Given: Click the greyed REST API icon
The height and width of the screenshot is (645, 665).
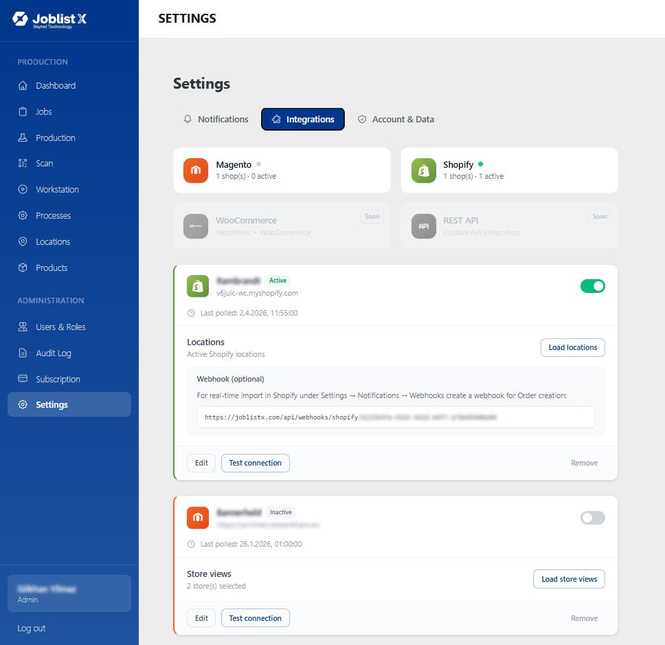Looking at the screenshot, I should [424, 226].
